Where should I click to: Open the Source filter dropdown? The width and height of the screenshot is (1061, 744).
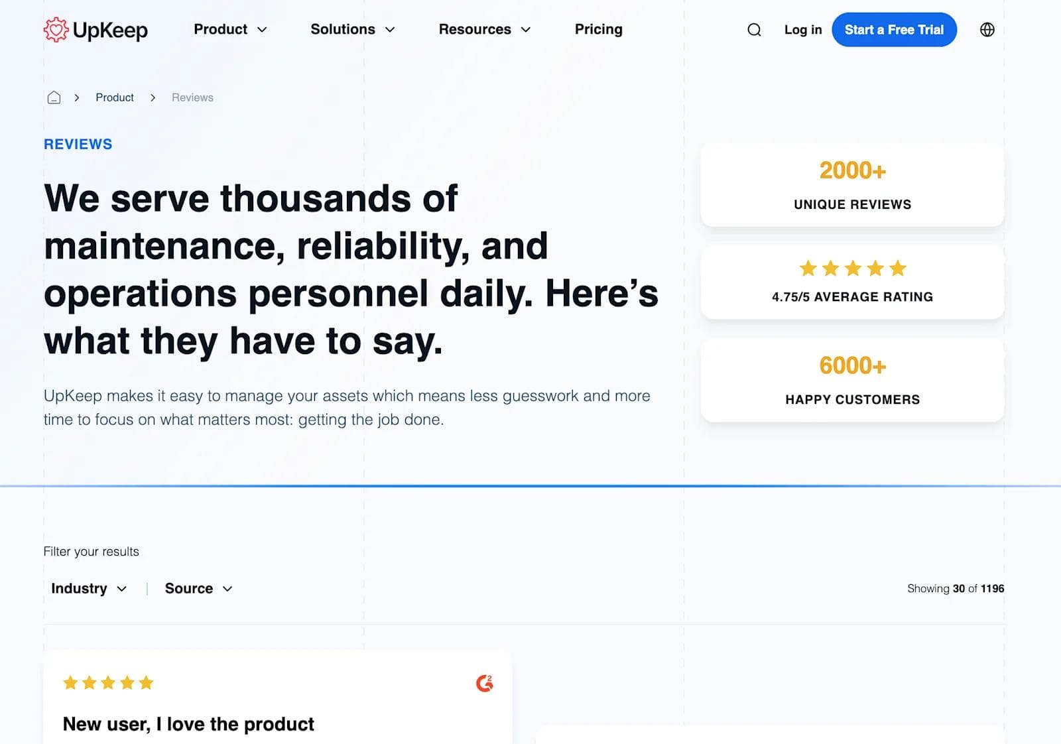pyautogui.click(x=198, y=588)
